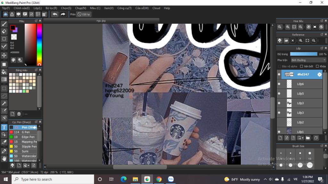Zoom in using the Hoa tiêu panel
The image size is (328, 184).
(x=288, y=27)
